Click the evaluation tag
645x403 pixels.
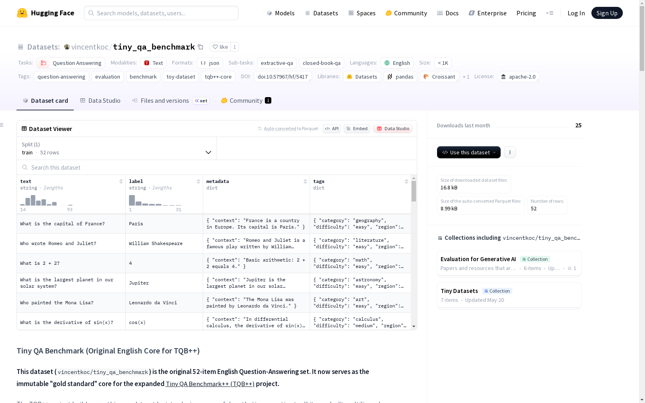coord(108,77)
